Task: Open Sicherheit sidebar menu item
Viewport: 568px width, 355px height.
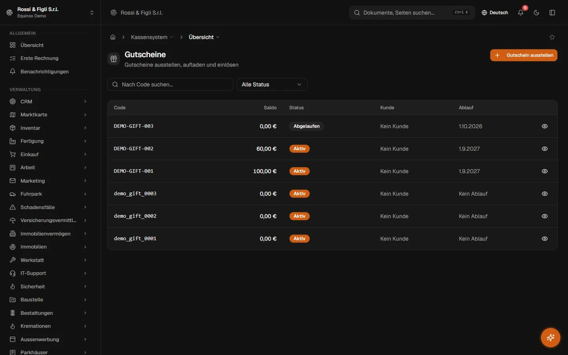Action: pos(48,287)
